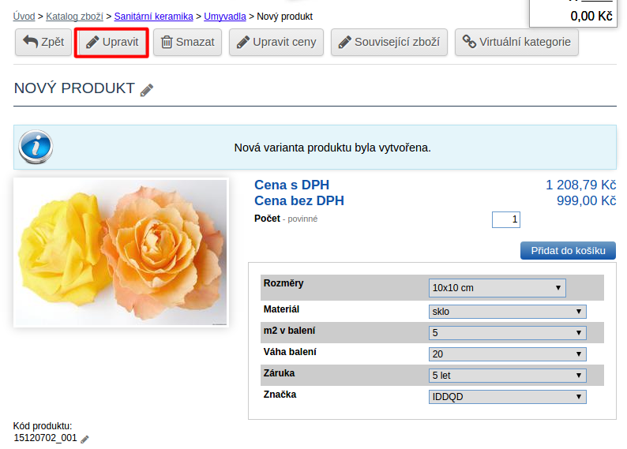Image resolution: width=627 pixels, height=449 pixels.
Task: Click Smazat trash button
Action: coord(188,42)
